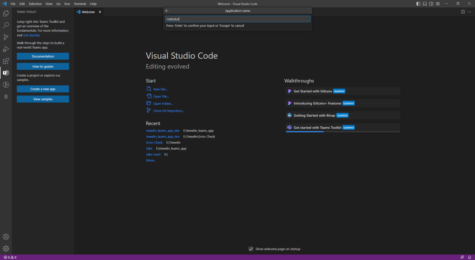
Task: Click the Create a new app button
Action: click(43, 89)
